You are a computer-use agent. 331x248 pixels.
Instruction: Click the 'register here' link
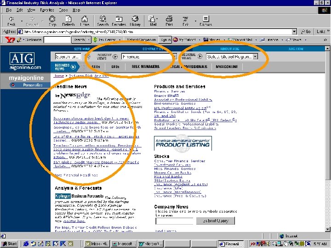coord(74,221)
